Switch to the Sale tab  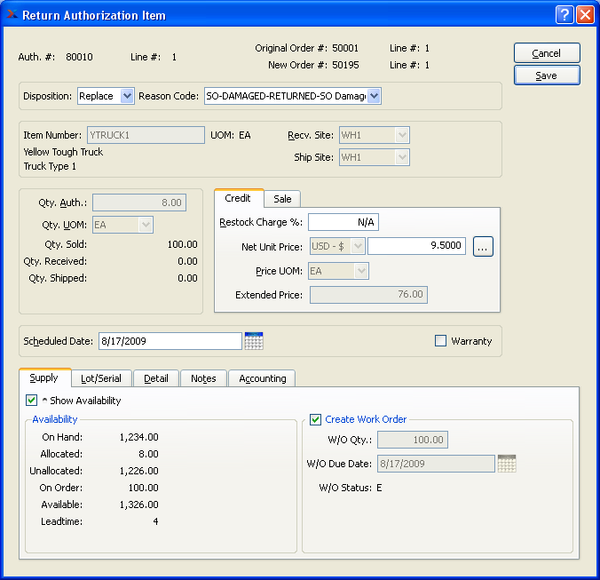click(282, 199)
